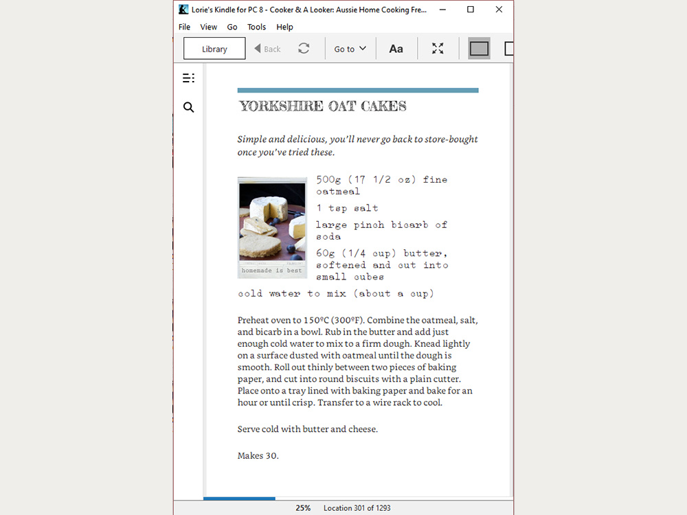Toggle full screen reading mode icon

point(438,48)
